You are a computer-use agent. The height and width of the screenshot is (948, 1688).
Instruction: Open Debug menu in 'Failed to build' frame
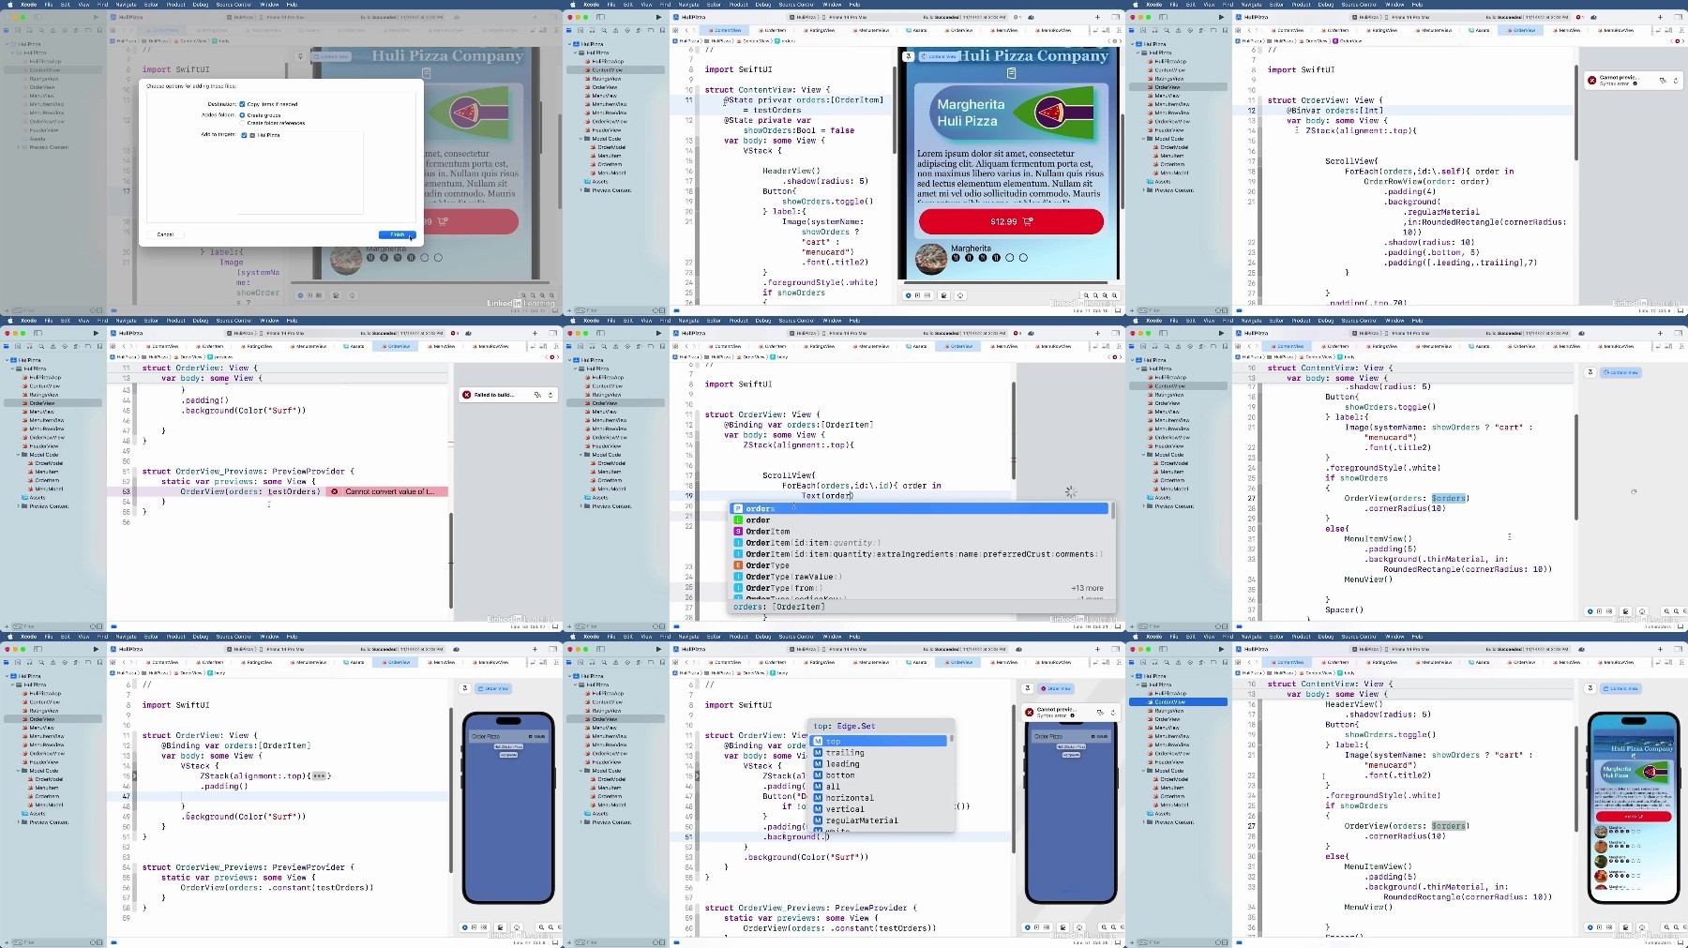pos(201,320)
